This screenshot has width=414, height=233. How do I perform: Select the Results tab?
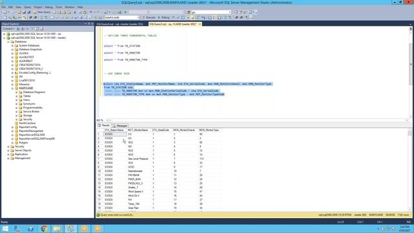(x=103, y=126)
